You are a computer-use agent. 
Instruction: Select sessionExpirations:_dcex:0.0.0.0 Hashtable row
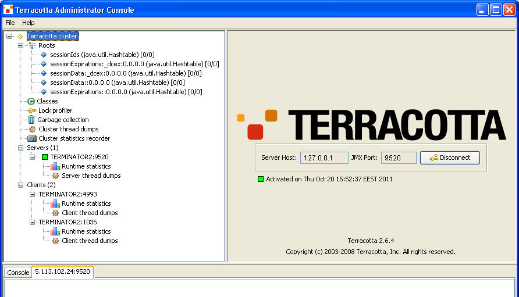tap(134, 64)
